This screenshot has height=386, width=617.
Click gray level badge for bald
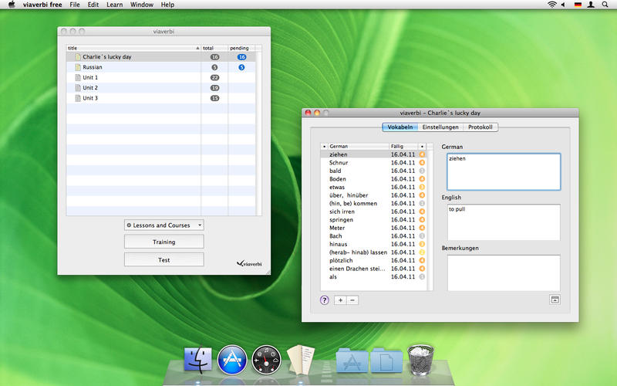tap(422, 171)
